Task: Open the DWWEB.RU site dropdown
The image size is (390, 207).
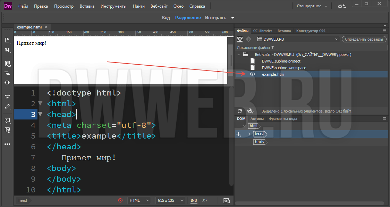Action: click(298, 39)
